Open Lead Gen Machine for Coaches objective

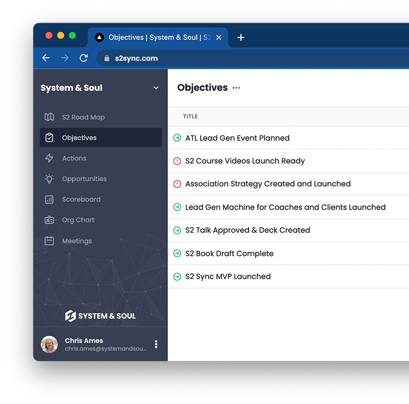[285, 207]
